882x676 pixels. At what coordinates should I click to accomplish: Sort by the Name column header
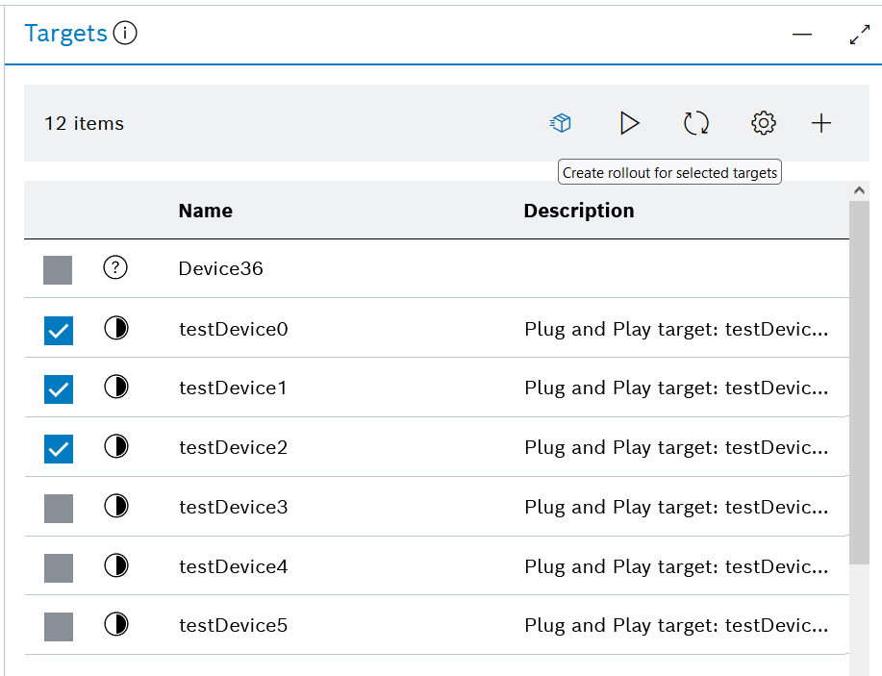coord(206,211)
